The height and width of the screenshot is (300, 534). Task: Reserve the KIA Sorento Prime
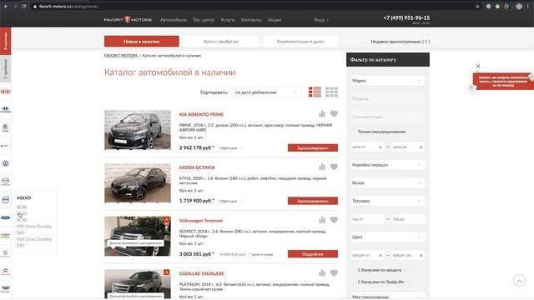(x=313, y=148)
